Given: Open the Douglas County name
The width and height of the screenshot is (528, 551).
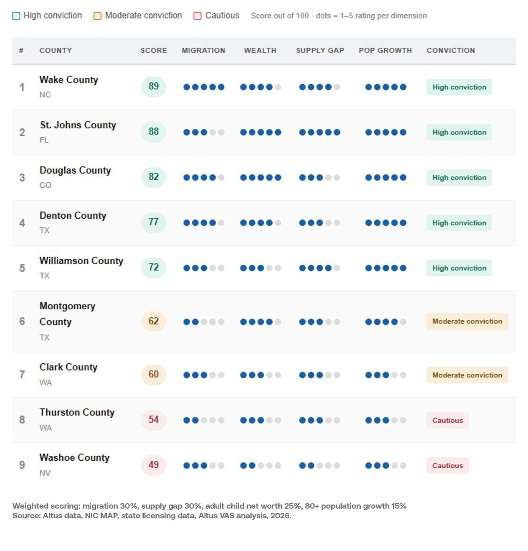Looking at the screenshot, I should pos(75,170).
